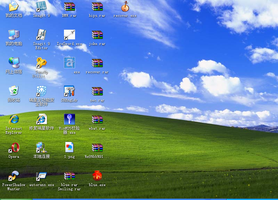Select the blue 'a' .exe file icon

(x=69, y=63)
